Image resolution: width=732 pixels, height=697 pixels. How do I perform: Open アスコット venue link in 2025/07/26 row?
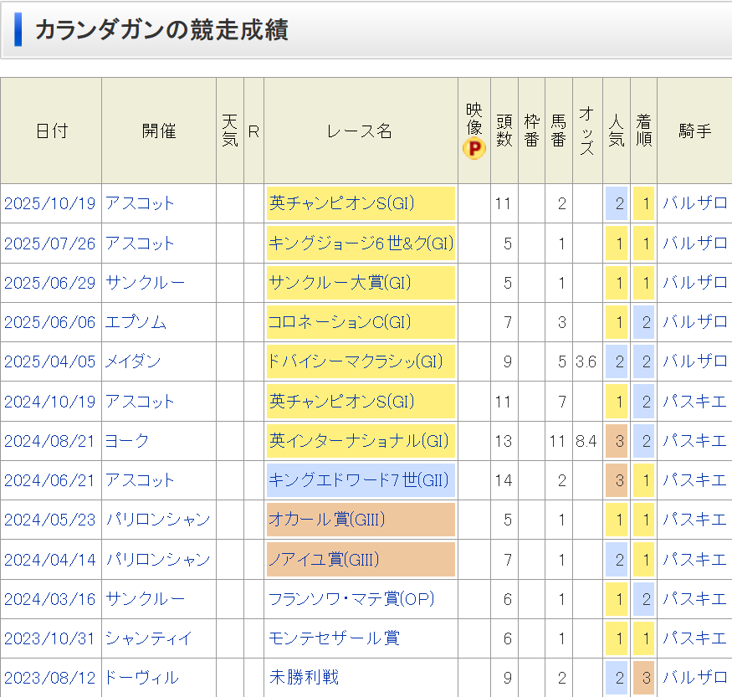140,243
